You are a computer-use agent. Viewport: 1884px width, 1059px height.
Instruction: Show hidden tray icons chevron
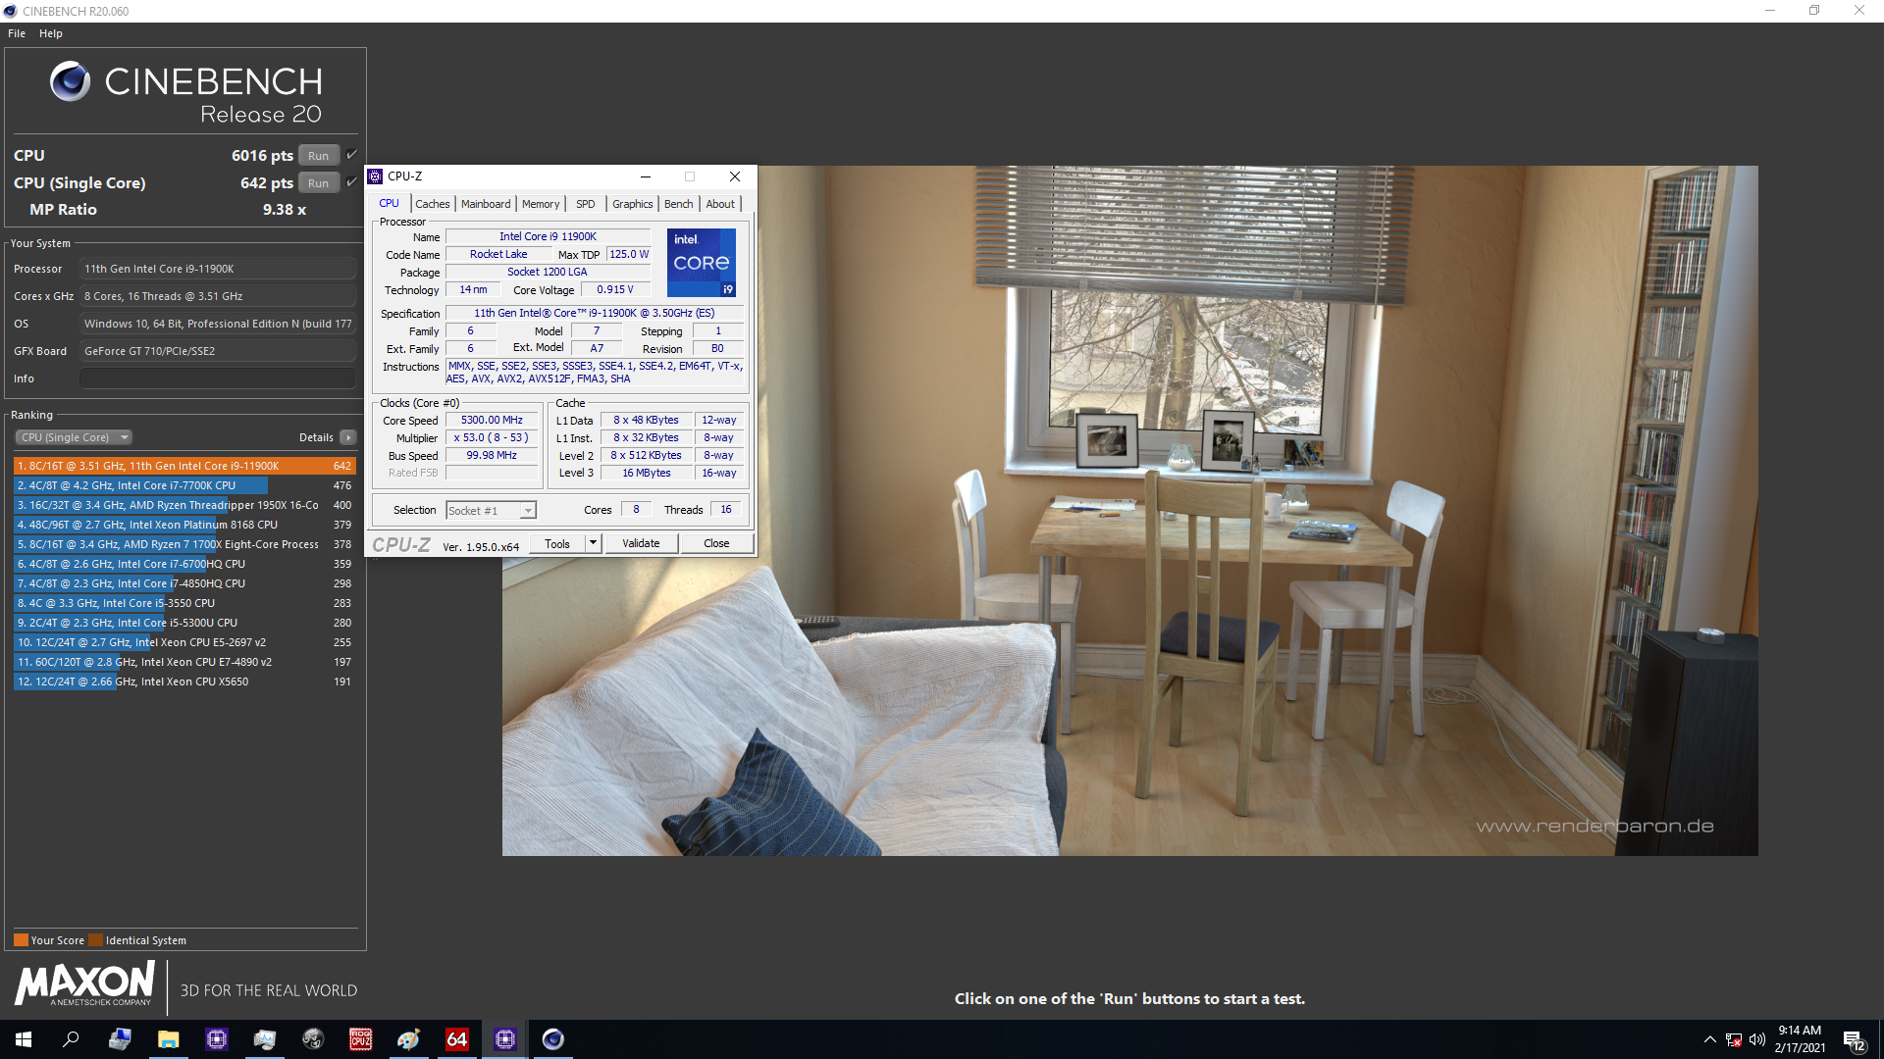1710,1039
